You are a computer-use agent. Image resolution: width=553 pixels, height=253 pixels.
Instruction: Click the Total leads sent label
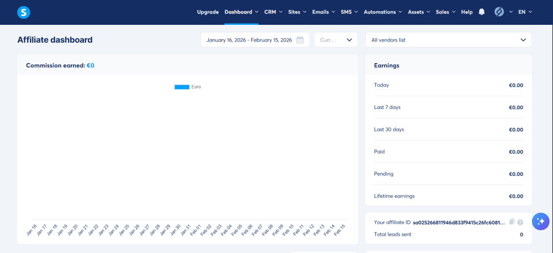pos(393,234)
